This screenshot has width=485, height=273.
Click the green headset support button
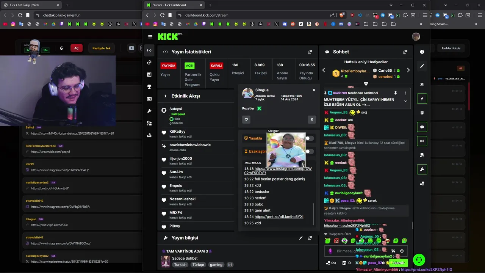click(x=419, y=260)
